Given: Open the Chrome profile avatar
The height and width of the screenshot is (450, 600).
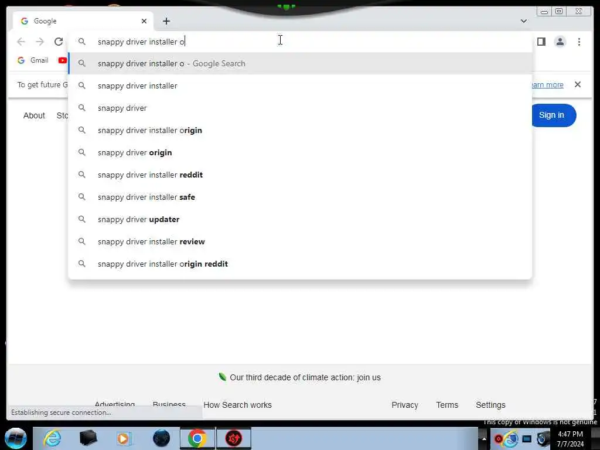Looking at the screenshot, I should 560,42.
